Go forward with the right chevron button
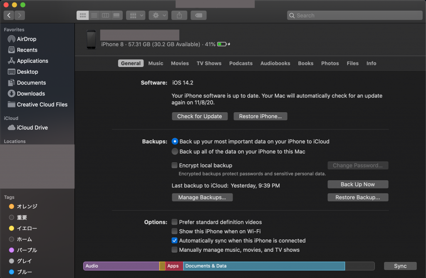The height and width of the screenshot is (278, 426). (x=20, y=15)
